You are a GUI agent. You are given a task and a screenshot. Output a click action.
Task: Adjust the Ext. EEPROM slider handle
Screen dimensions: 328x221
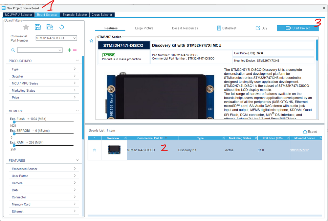(14, 134)
